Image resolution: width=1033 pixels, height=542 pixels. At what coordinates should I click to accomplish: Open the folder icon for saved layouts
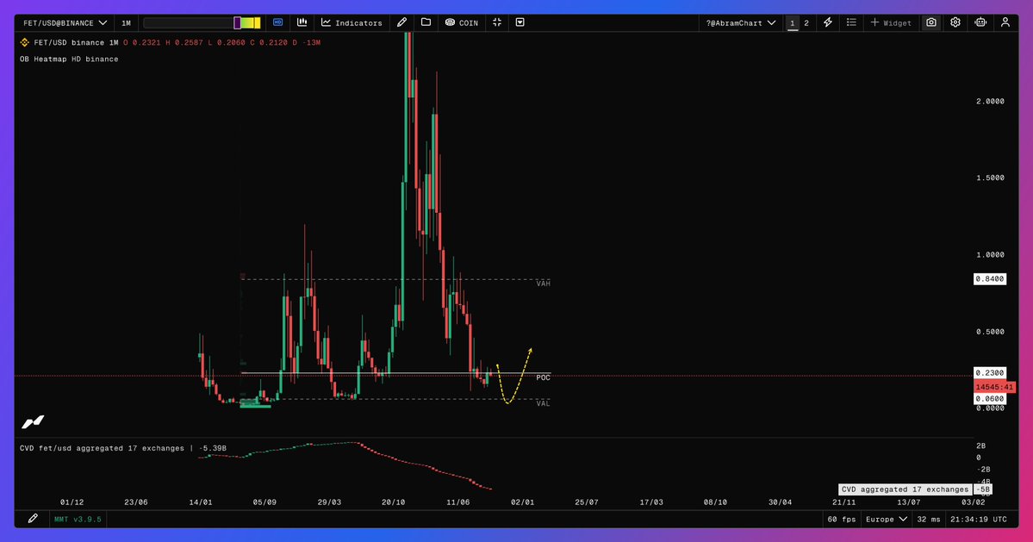pos(426,22)
